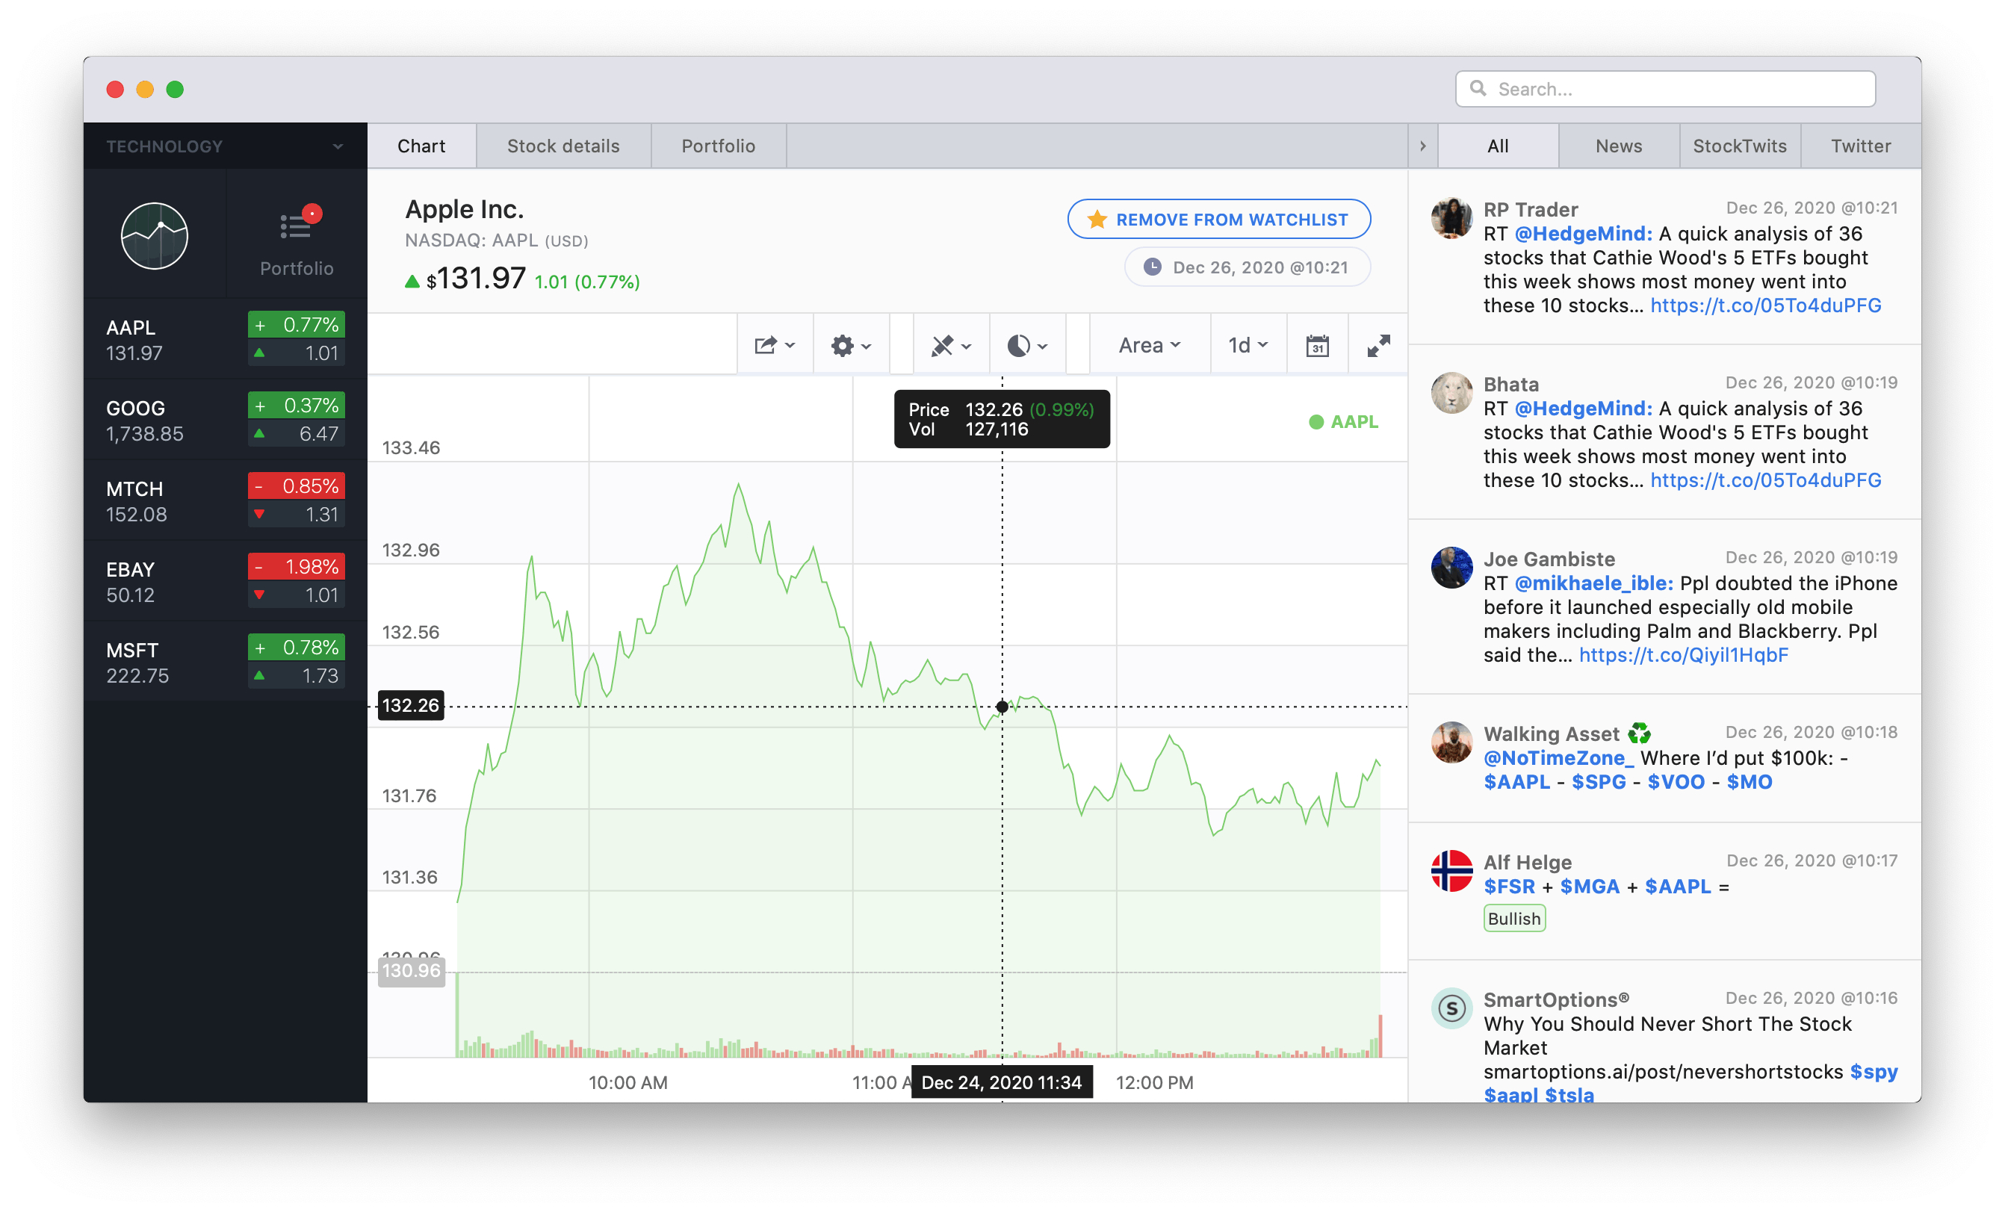The width and height of the screenshot is (2005, 1213).
Task: Click the SmartOptions logo avatar
Action: coord(1451,1009)
